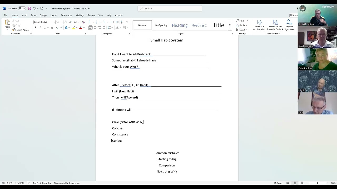Viewport: 337px width, 189px height.
Task: Activate the Format Painter tool
Action: click(x=21, y=30)
